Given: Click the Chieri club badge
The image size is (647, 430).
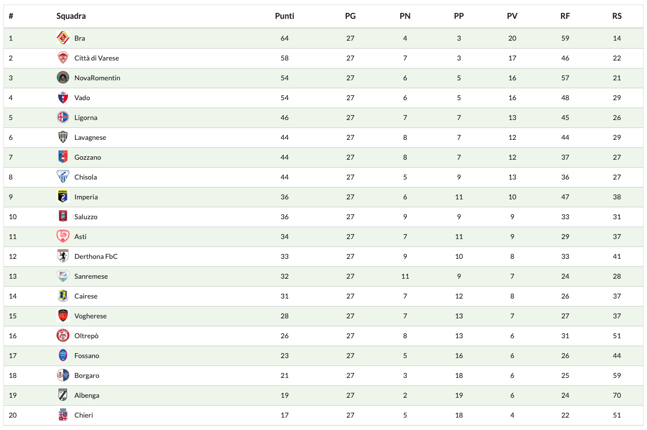Looking at the screenshot, I should (63, 415).
